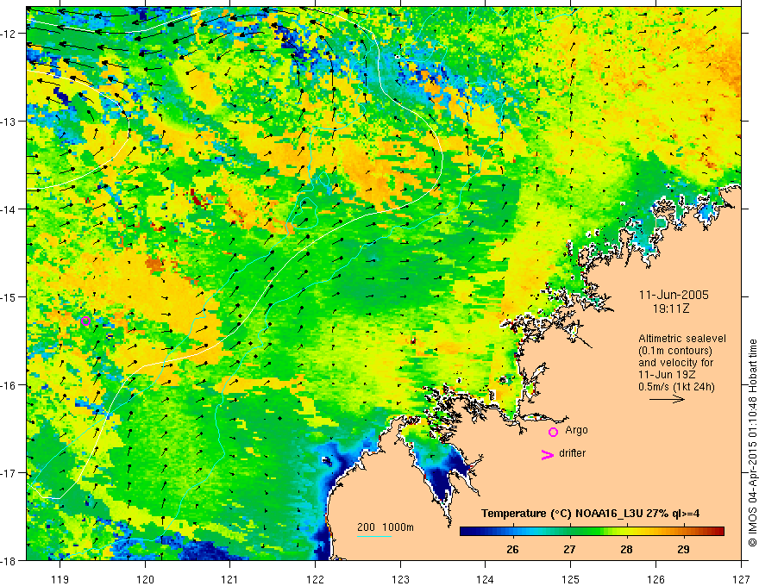
Task: Click the 'drifter' legend label
Action: pos(572,453)
